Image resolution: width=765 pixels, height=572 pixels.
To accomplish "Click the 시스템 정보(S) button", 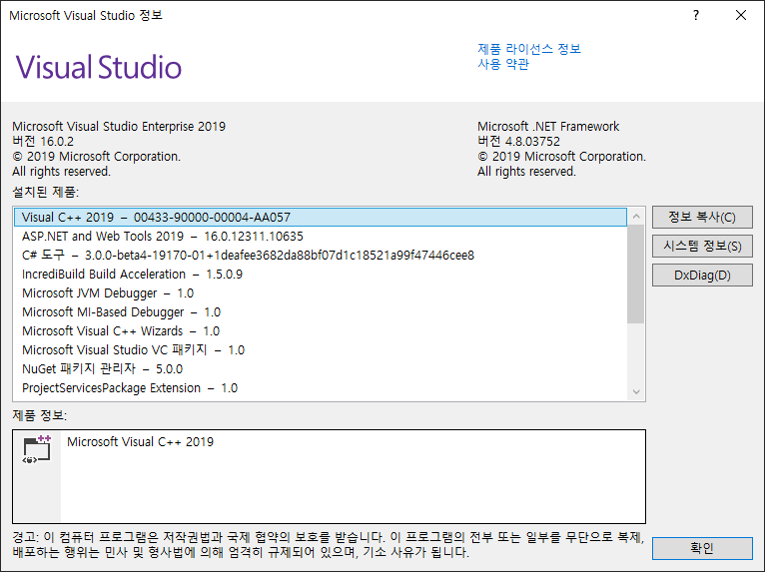I will (x=702, y=246).
